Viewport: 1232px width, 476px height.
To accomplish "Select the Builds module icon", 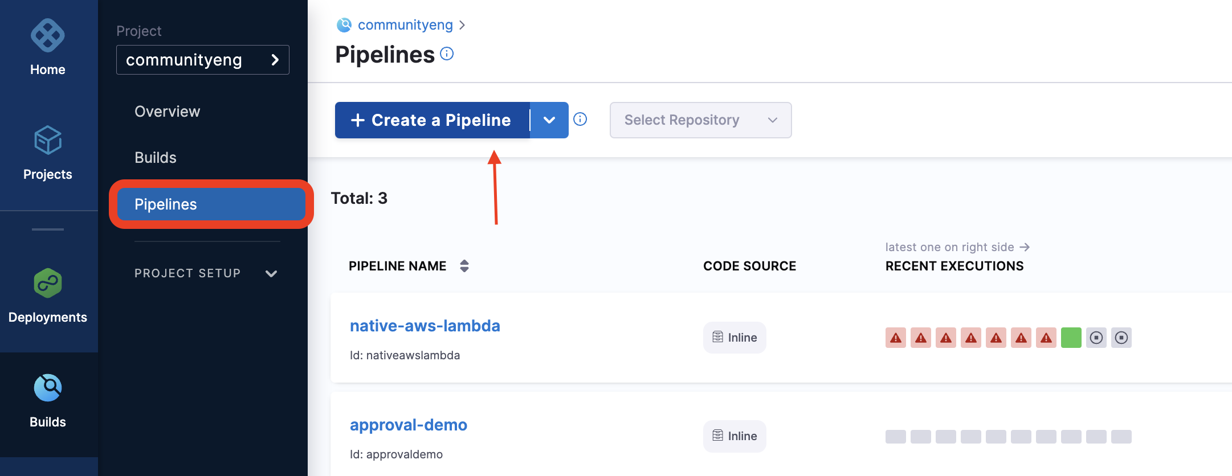I will tap(48, 388).
